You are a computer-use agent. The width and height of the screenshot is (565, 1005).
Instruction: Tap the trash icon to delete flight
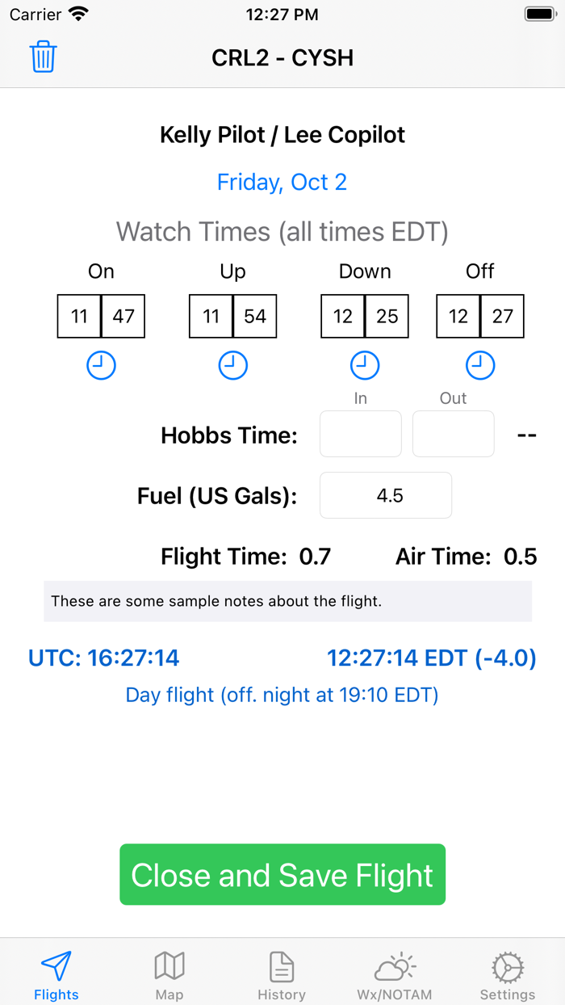pos(43,57)
